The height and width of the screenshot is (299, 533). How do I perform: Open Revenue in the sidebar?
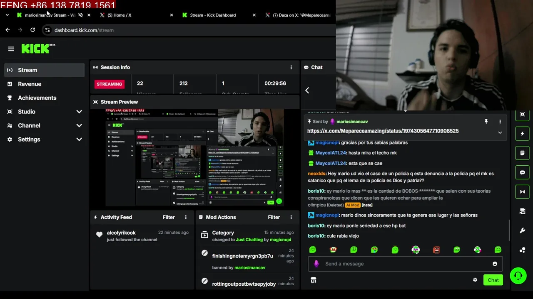pyautogui.click(x=45, y=84)
